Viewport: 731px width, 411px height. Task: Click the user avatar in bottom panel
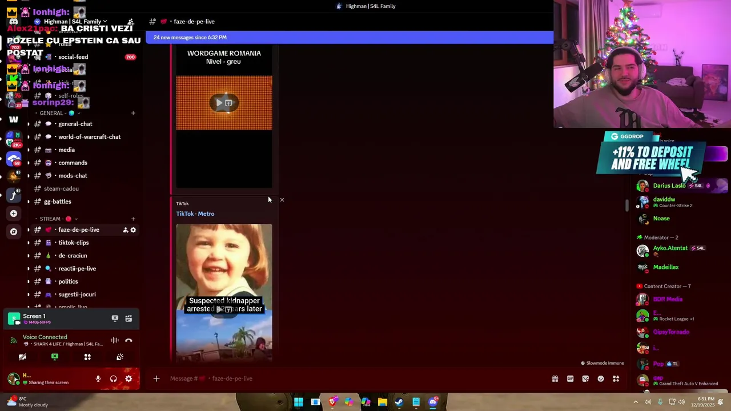(13, 378)
